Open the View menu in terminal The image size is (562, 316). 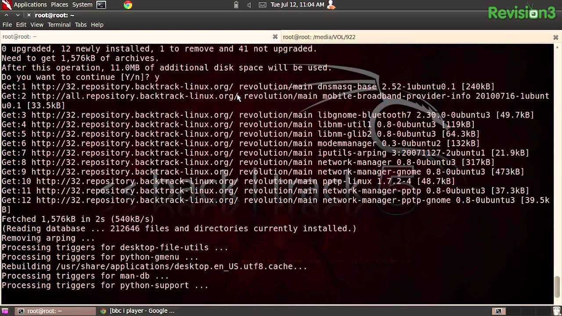[37, 25]
